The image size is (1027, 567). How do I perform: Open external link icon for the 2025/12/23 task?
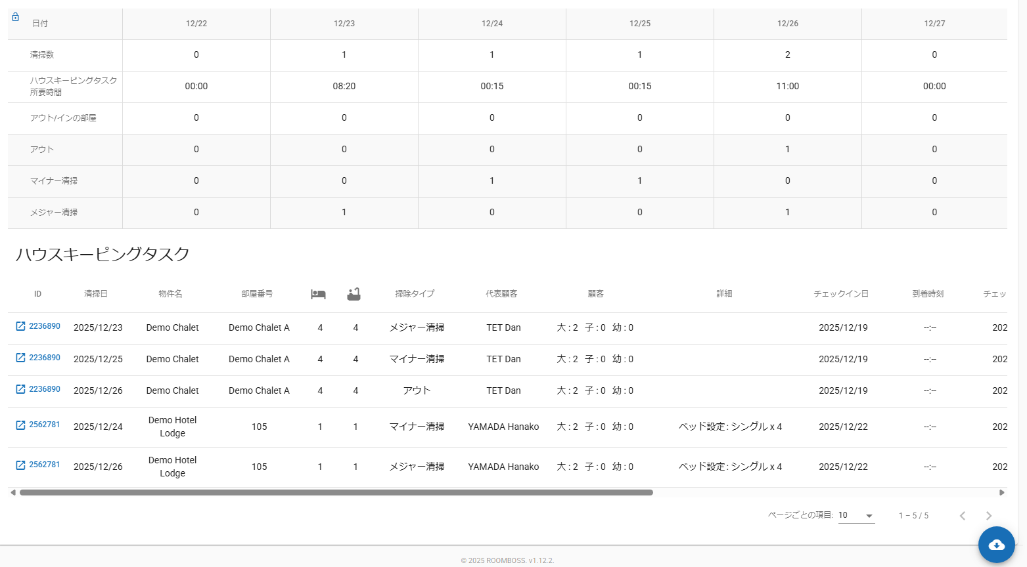pyautogui.click(x=20, y=326)
